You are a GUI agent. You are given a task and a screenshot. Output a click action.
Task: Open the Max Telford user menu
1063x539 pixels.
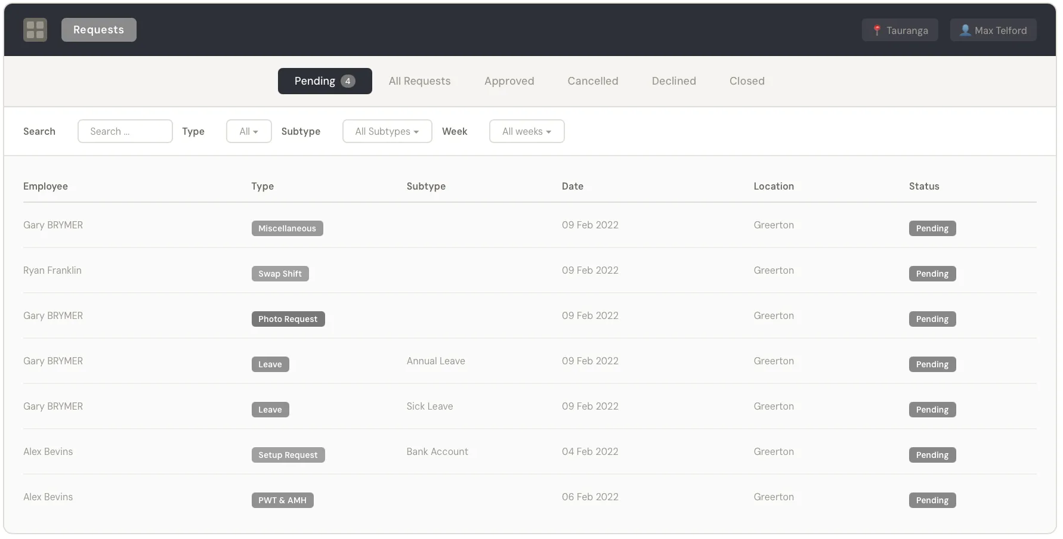pos(993,30)
